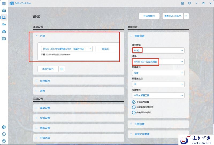Click the 安装模块 label
This screenshot has height=145, width=214.
[x=136, y=90]
